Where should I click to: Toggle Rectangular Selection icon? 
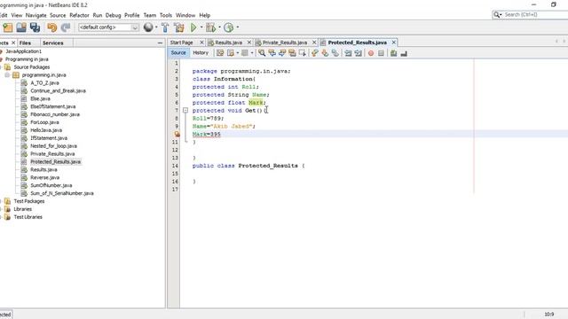point(302,53)
